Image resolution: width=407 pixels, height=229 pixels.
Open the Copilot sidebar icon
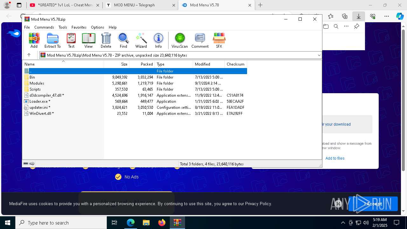pos(400,16)
